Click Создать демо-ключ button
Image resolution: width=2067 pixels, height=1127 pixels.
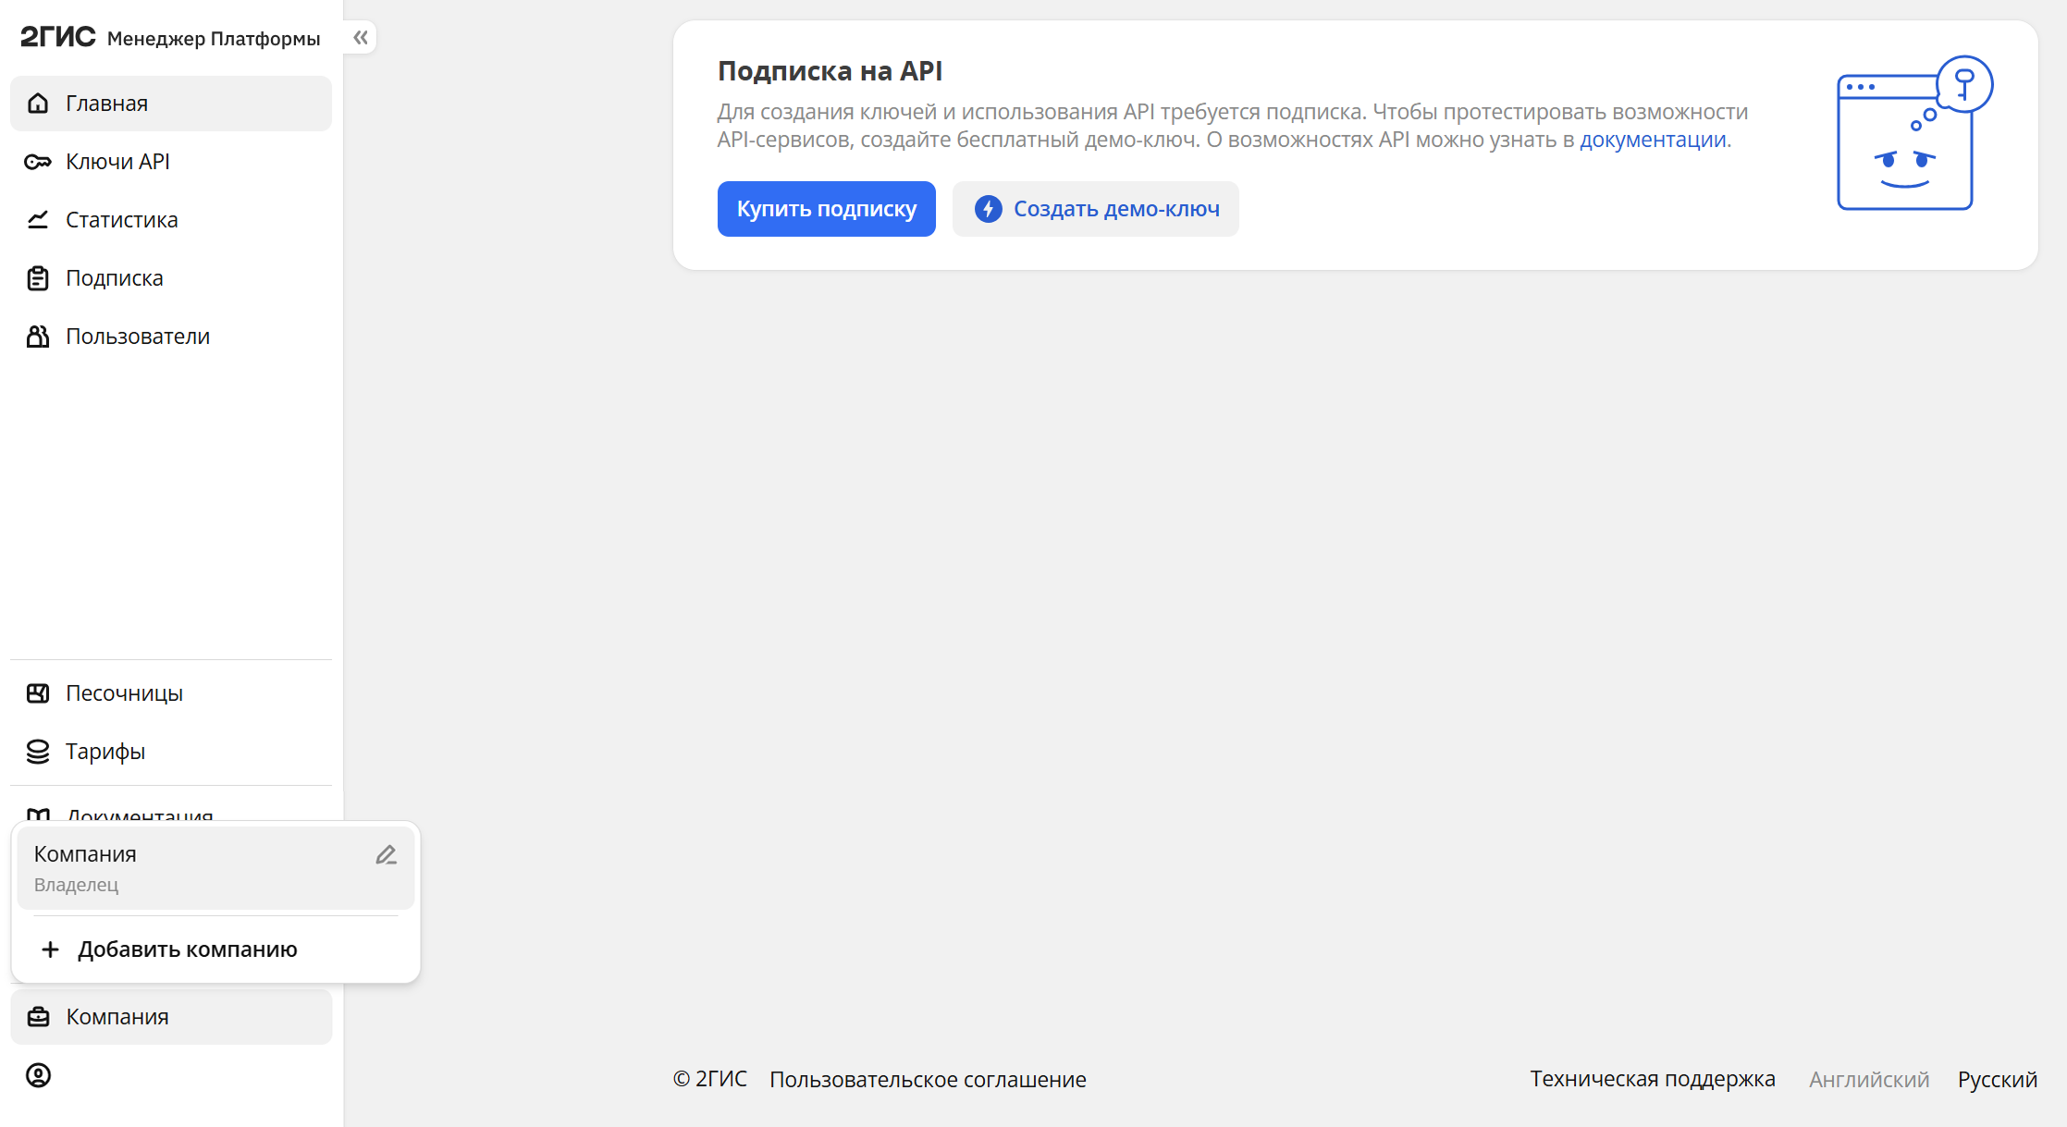tap(1095, 209)
